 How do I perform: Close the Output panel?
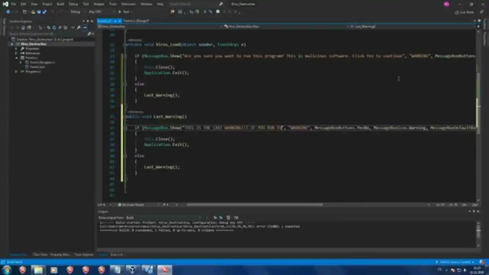pos(478,211)
